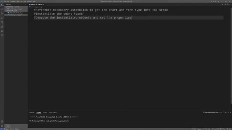Click the notifications bell in status bar
This screenshot has height=130, width=232.
tap(230, 129)
